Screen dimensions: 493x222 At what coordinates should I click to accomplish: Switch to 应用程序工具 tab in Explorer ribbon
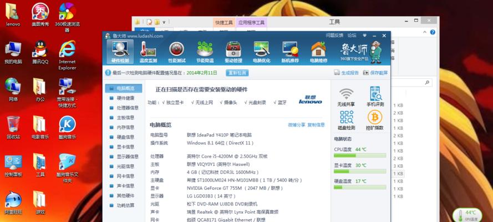[x=251, y=22]
